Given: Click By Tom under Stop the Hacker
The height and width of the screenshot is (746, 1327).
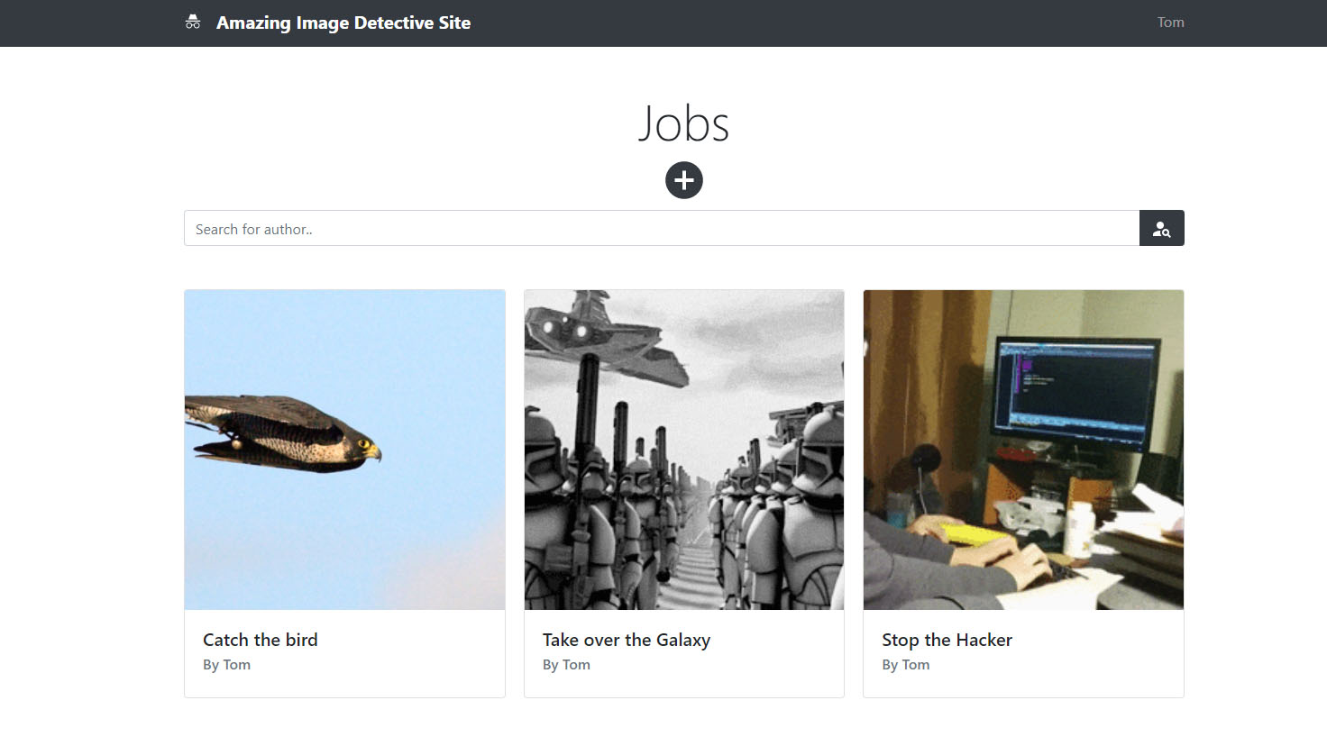Looking at the screenshot, I should (905, 665).
